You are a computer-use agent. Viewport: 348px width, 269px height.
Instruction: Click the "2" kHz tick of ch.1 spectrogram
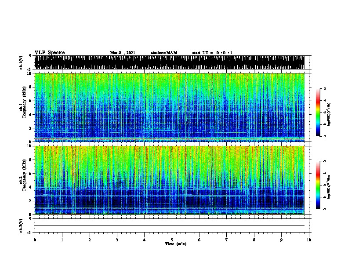tap(31, 128)
